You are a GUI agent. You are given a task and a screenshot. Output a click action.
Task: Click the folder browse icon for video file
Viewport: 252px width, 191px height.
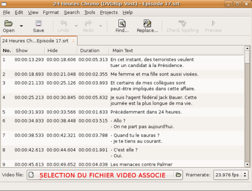178,175
